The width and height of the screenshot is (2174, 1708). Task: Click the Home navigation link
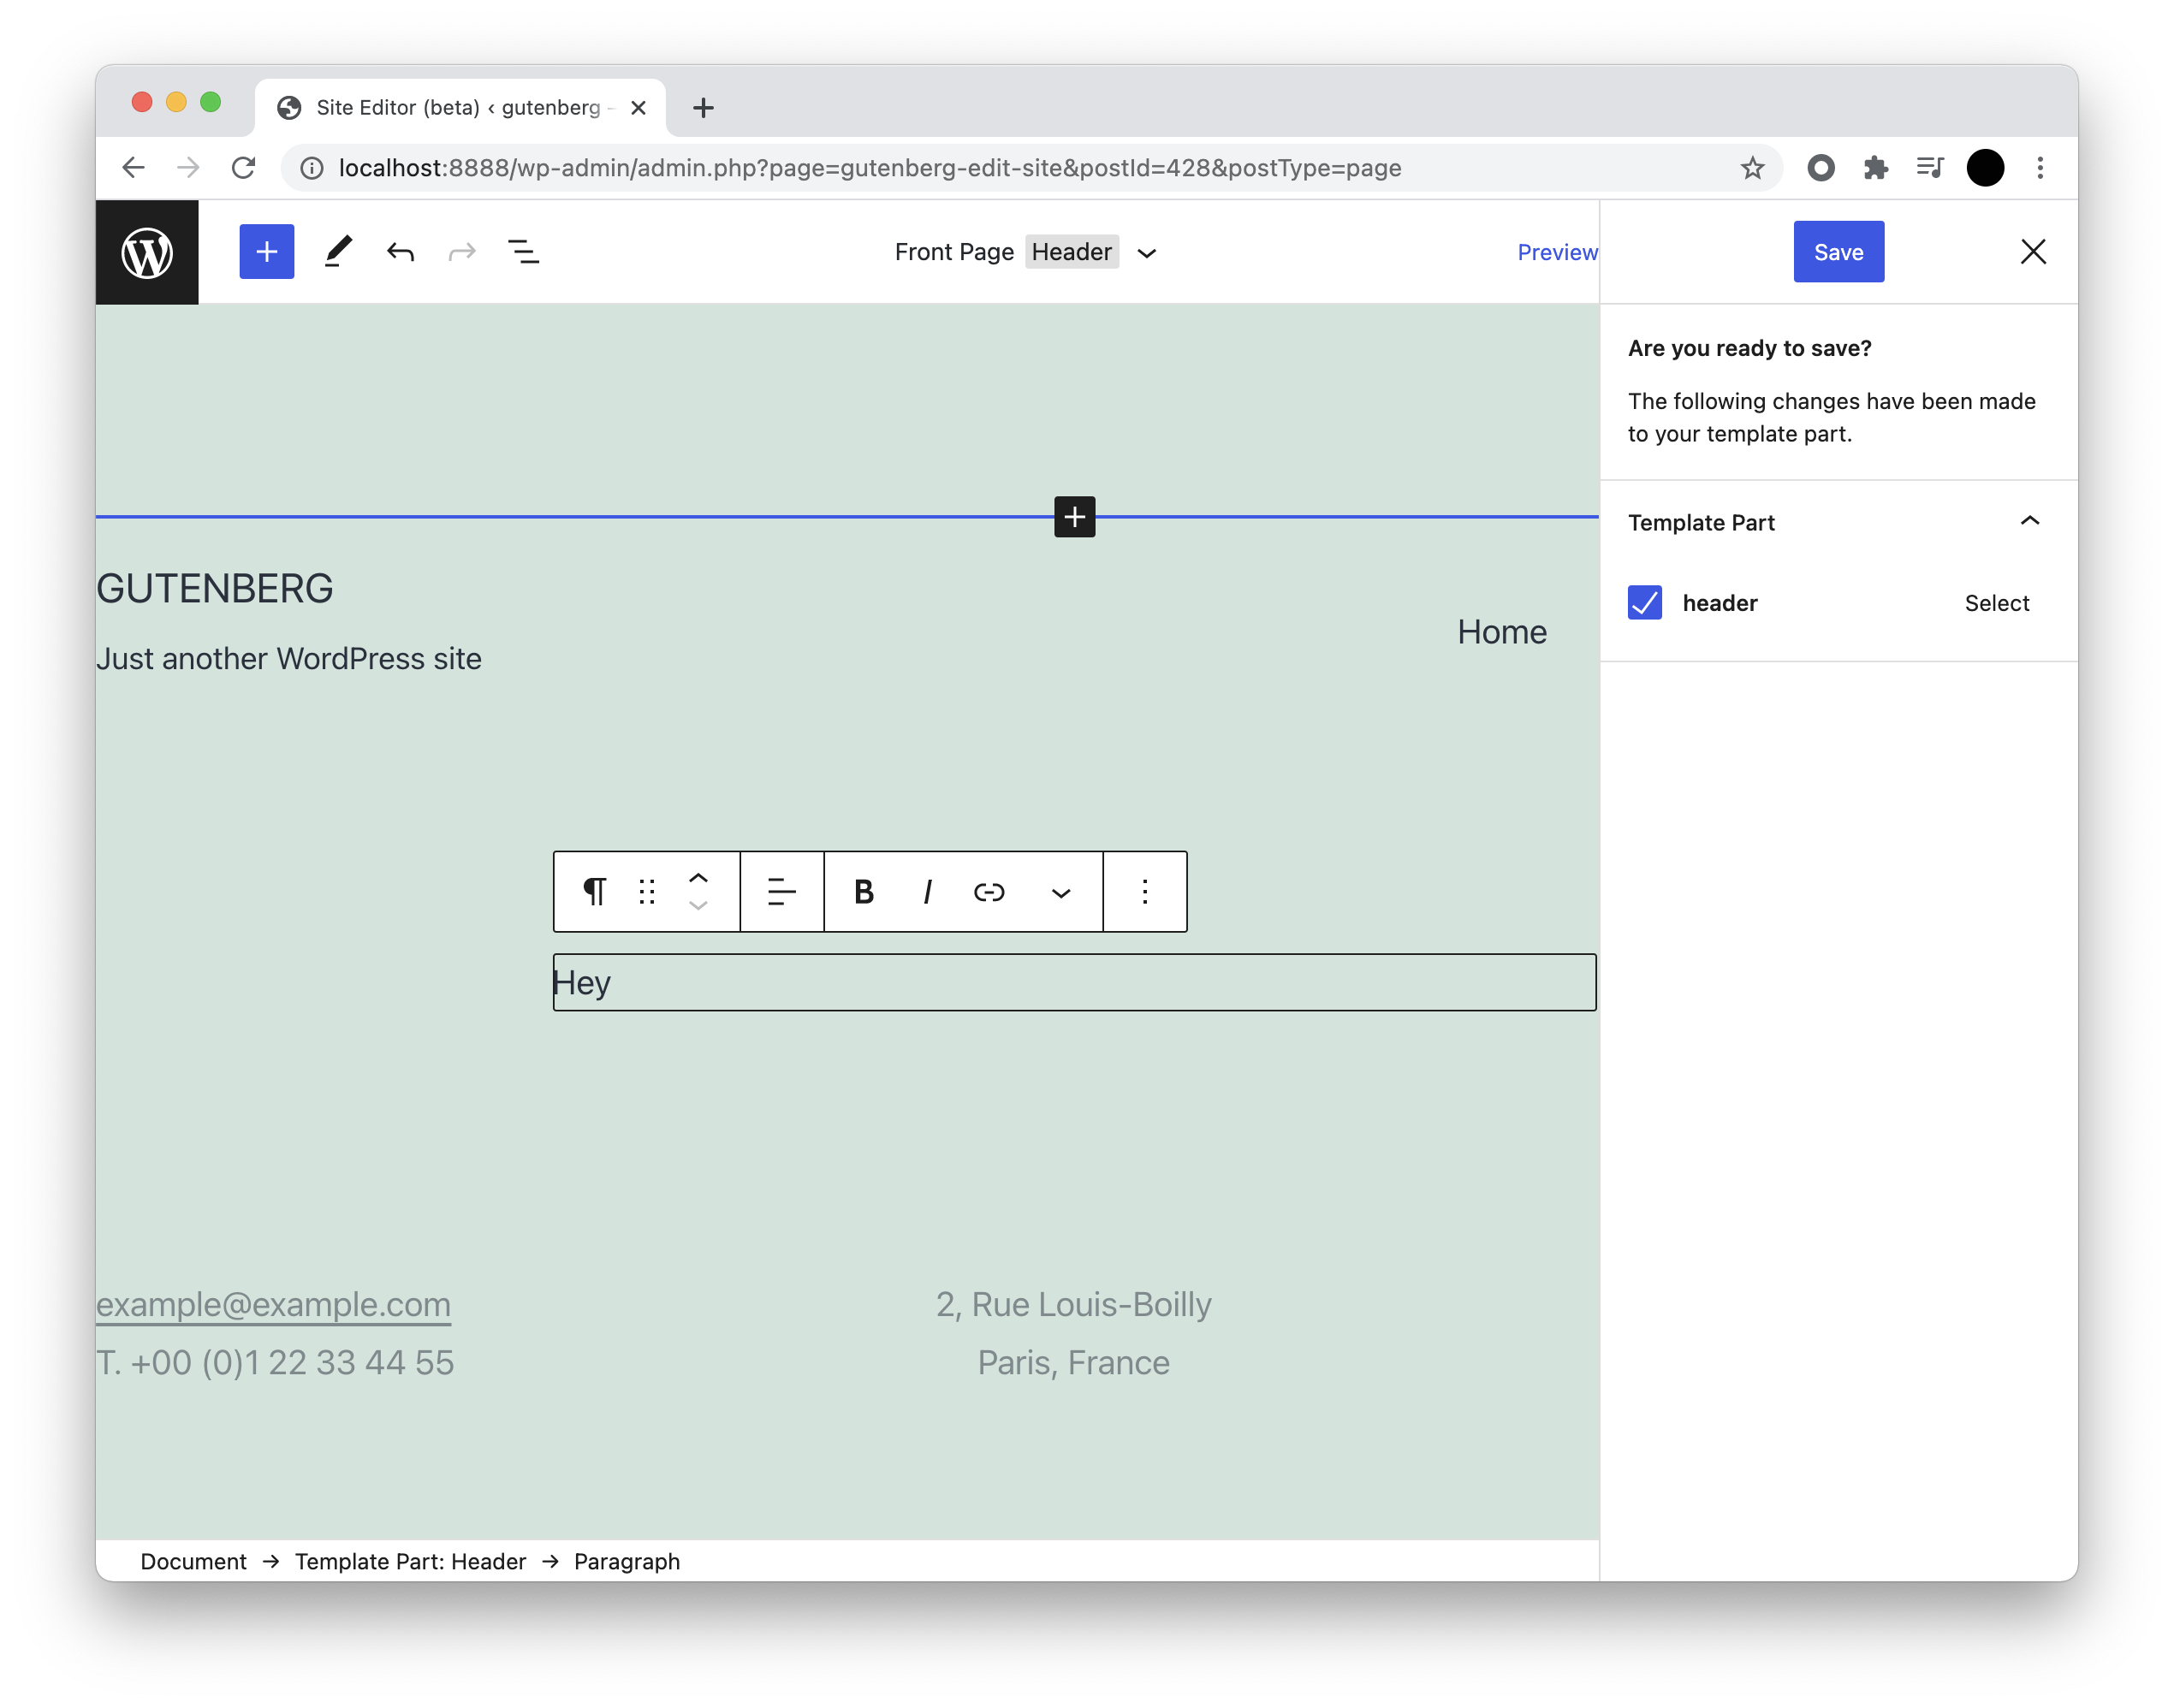click(1501, 632)
